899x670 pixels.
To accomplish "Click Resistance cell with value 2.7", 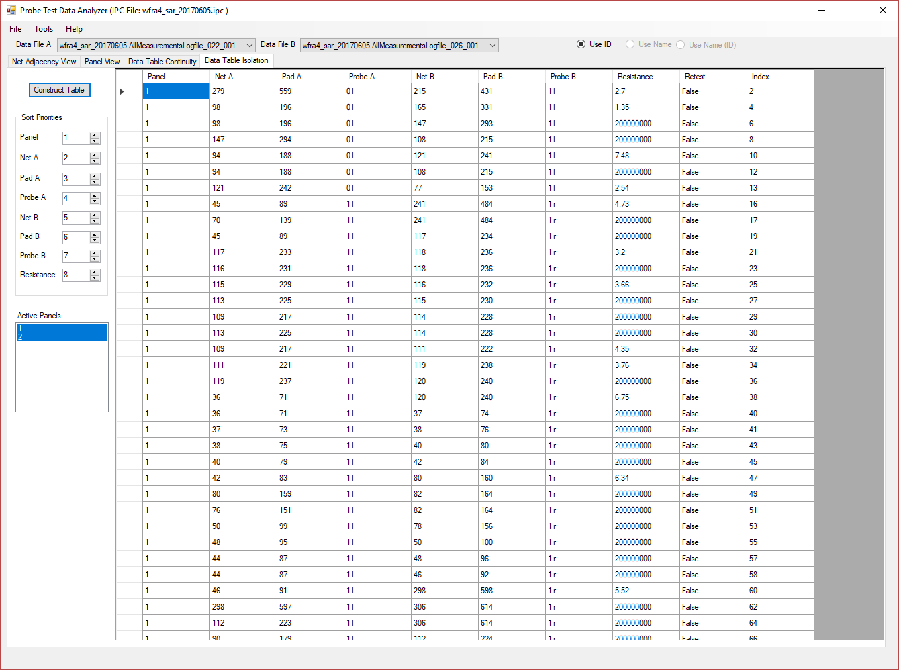I will point(646,91).
